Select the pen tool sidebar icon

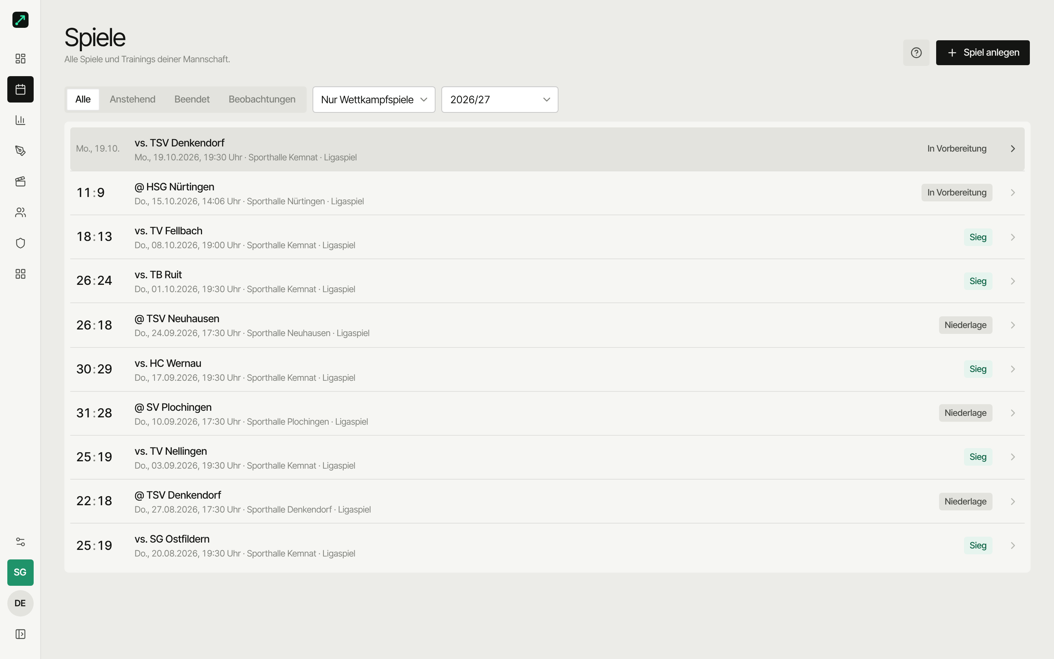tap(20, 151)
